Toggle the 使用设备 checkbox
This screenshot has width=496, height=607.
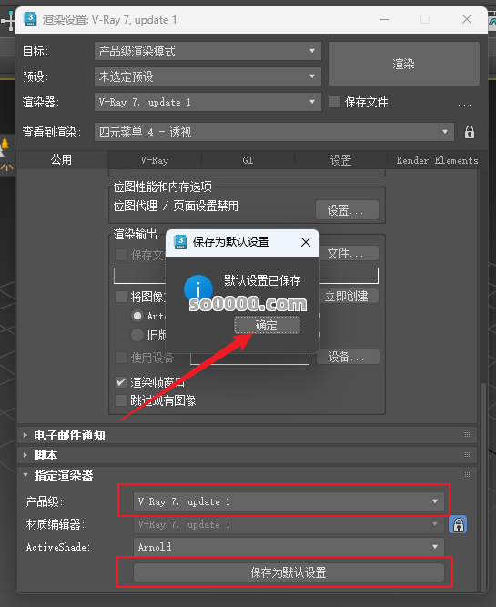click(121, 358)
